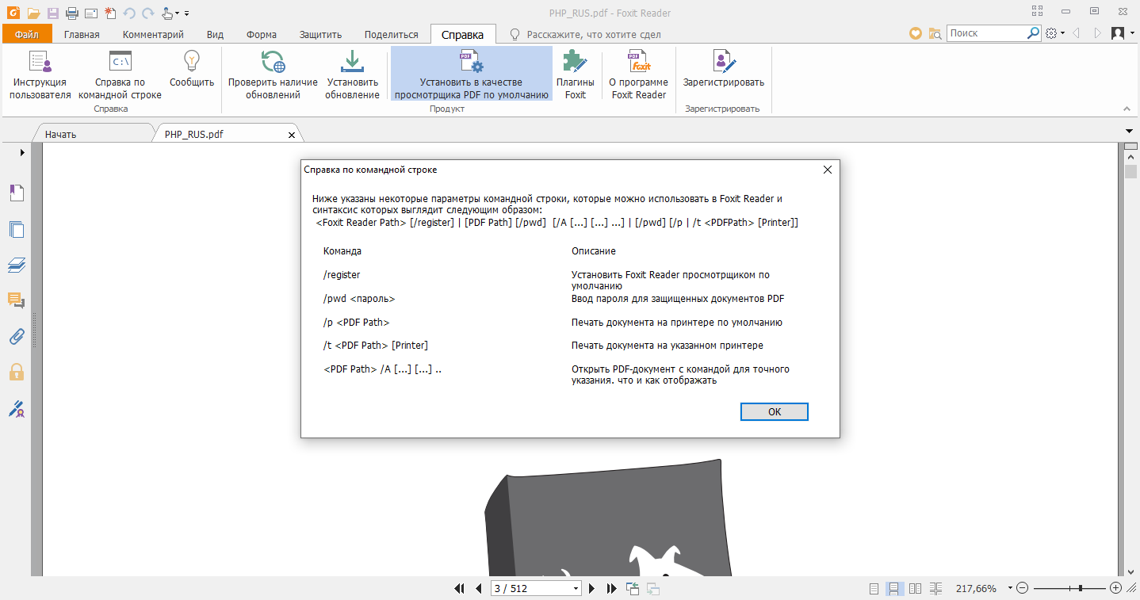The width and height of the screenshot is (1140, 600).
Task: Click the Зарегистрировать ribbon button
Action: (724, 70)
